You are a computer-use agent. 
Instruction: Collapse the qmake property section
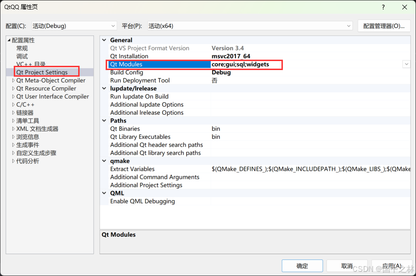[x=104, y=161]
